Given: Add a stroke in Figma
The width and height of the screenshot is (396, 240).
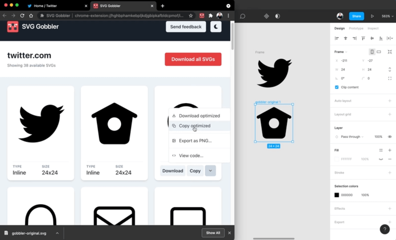Looking at the screenshot, I should coord(390,173).
